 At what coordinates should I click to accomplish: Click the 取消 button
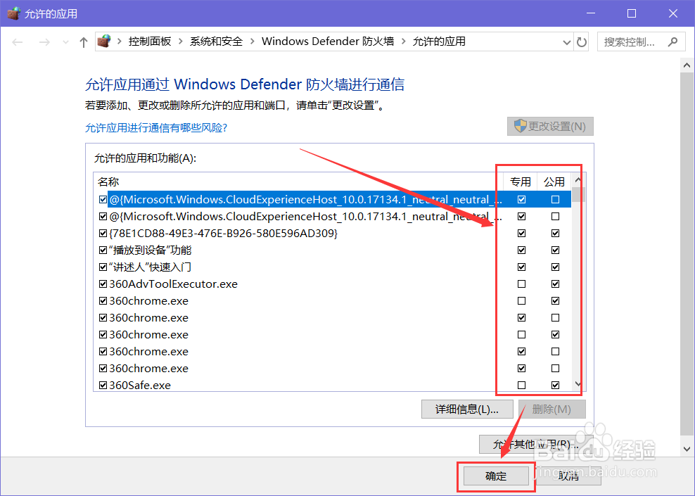coord(568,476)
